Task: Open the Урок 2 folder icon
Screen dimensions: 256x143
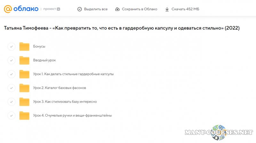Action: [x=24, y=88]
